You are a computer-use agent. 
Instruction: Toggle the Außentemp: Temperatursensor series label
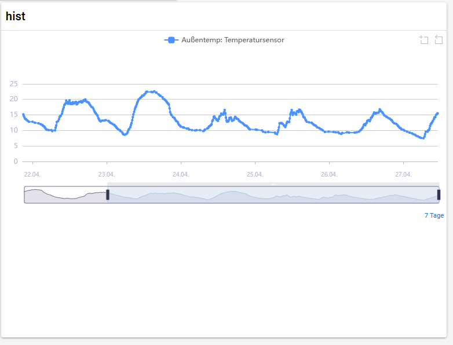click(233, 40)
